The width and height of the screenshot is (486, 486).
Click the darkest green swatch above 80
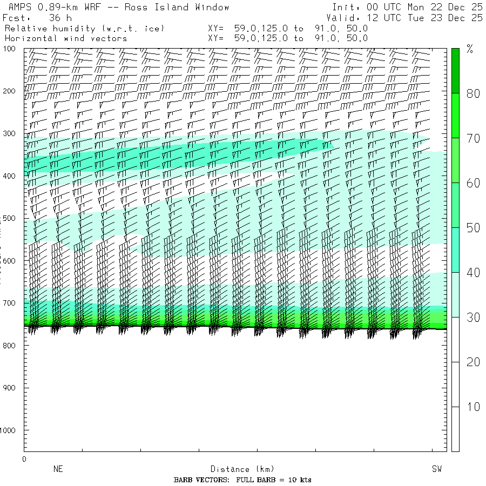click(455, 70)
